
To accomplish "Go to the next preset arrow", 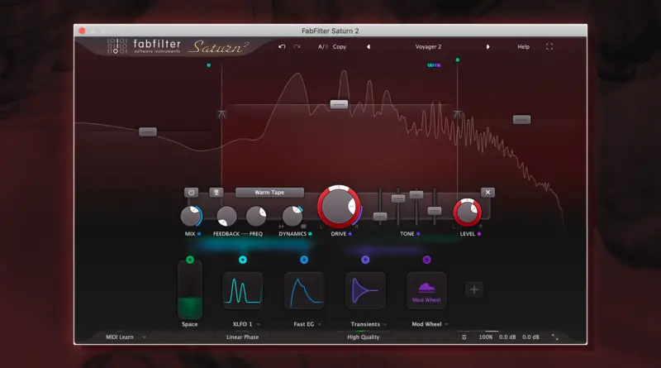I will [487, 47].
